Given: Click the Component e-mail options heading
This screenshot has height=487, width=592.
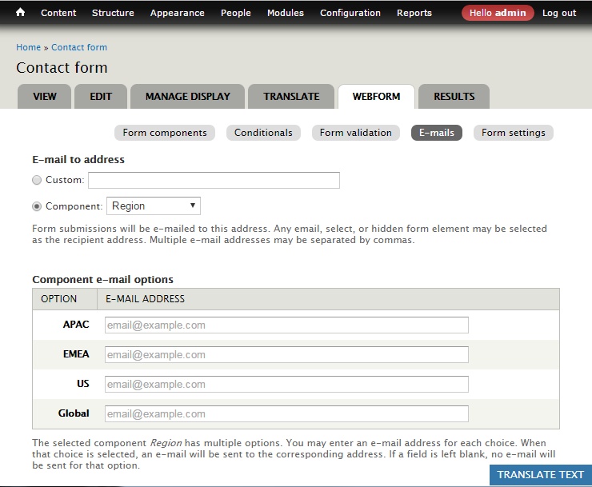Looking at the screenshot, I should click(x=102, y=280).
